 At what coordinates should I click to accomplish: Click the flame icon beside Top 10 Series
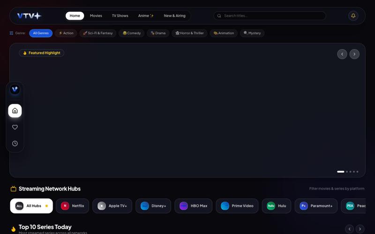point(14,229)
